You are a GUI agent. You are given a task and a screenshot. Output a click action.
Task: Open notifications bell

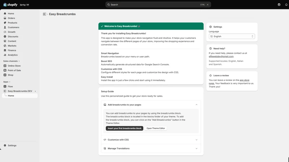pyautogui.click(x=286, y=5)
